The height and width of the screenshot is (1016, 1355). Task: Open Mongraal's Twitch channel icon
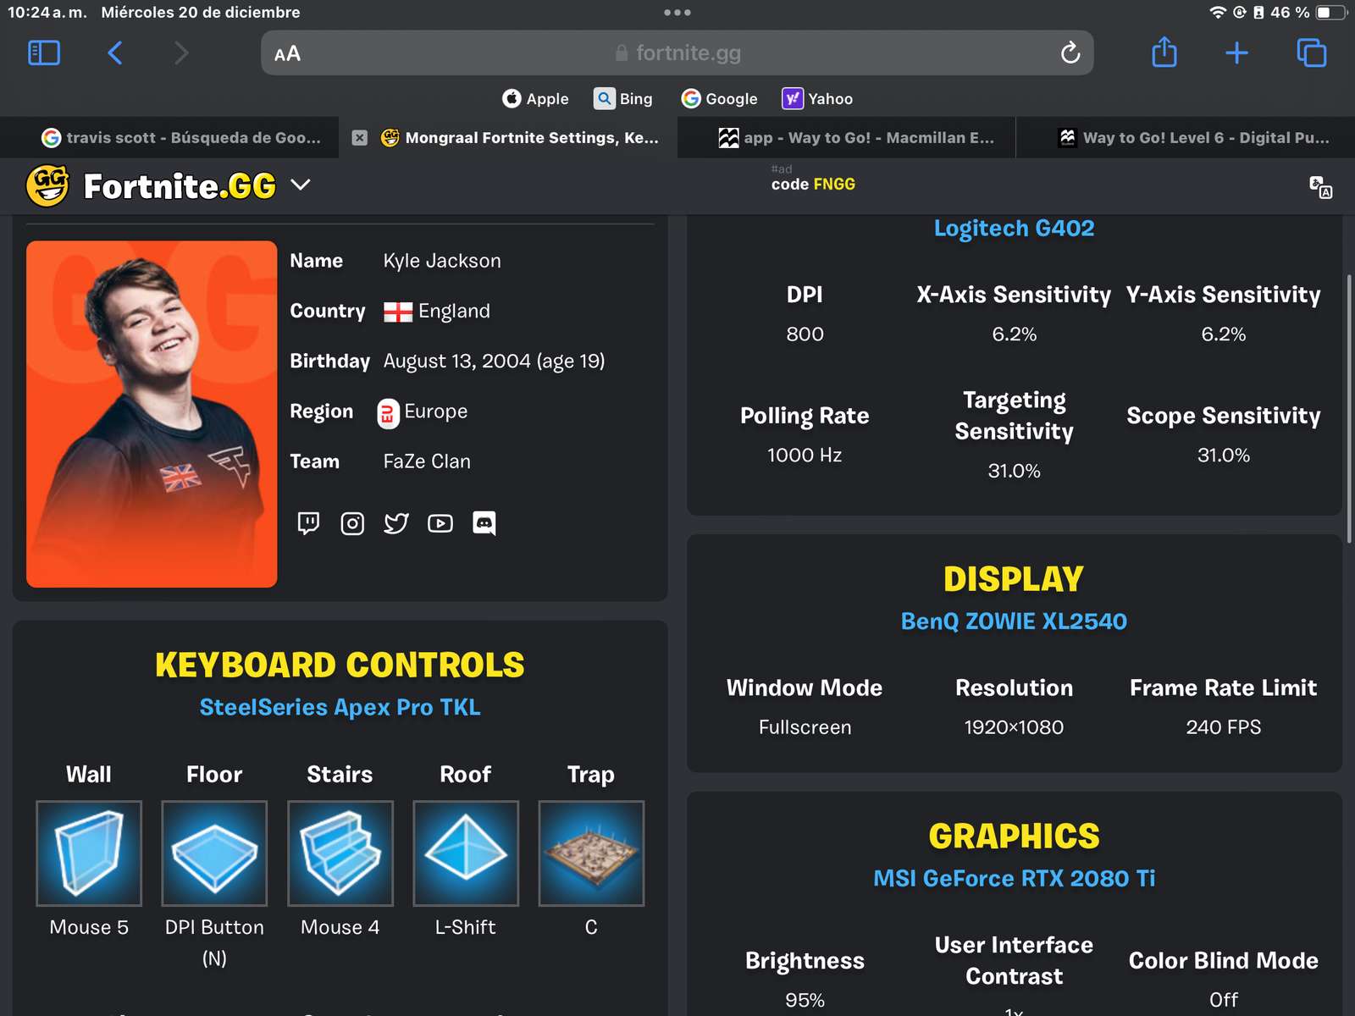pos(308,523)
